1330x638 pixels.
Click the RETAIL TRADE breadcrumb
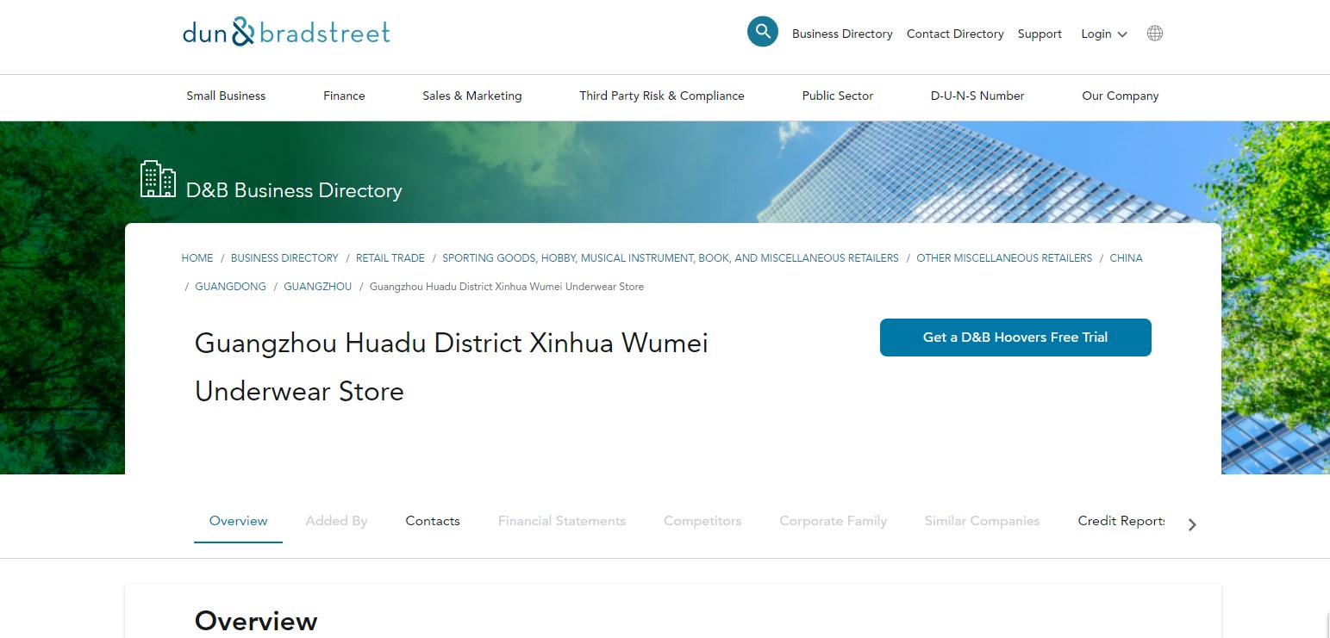(390, 258)
